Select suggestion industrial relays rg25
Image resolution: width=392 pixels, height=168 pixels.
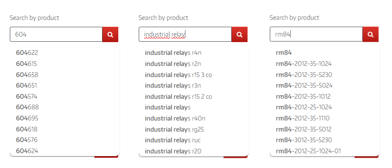(x=175, y=129)
